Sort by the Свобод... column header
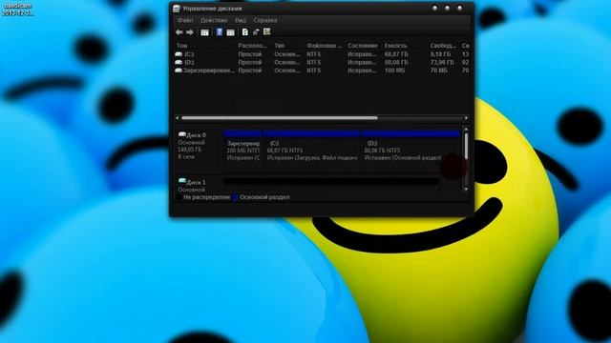 tap(443, 46)
